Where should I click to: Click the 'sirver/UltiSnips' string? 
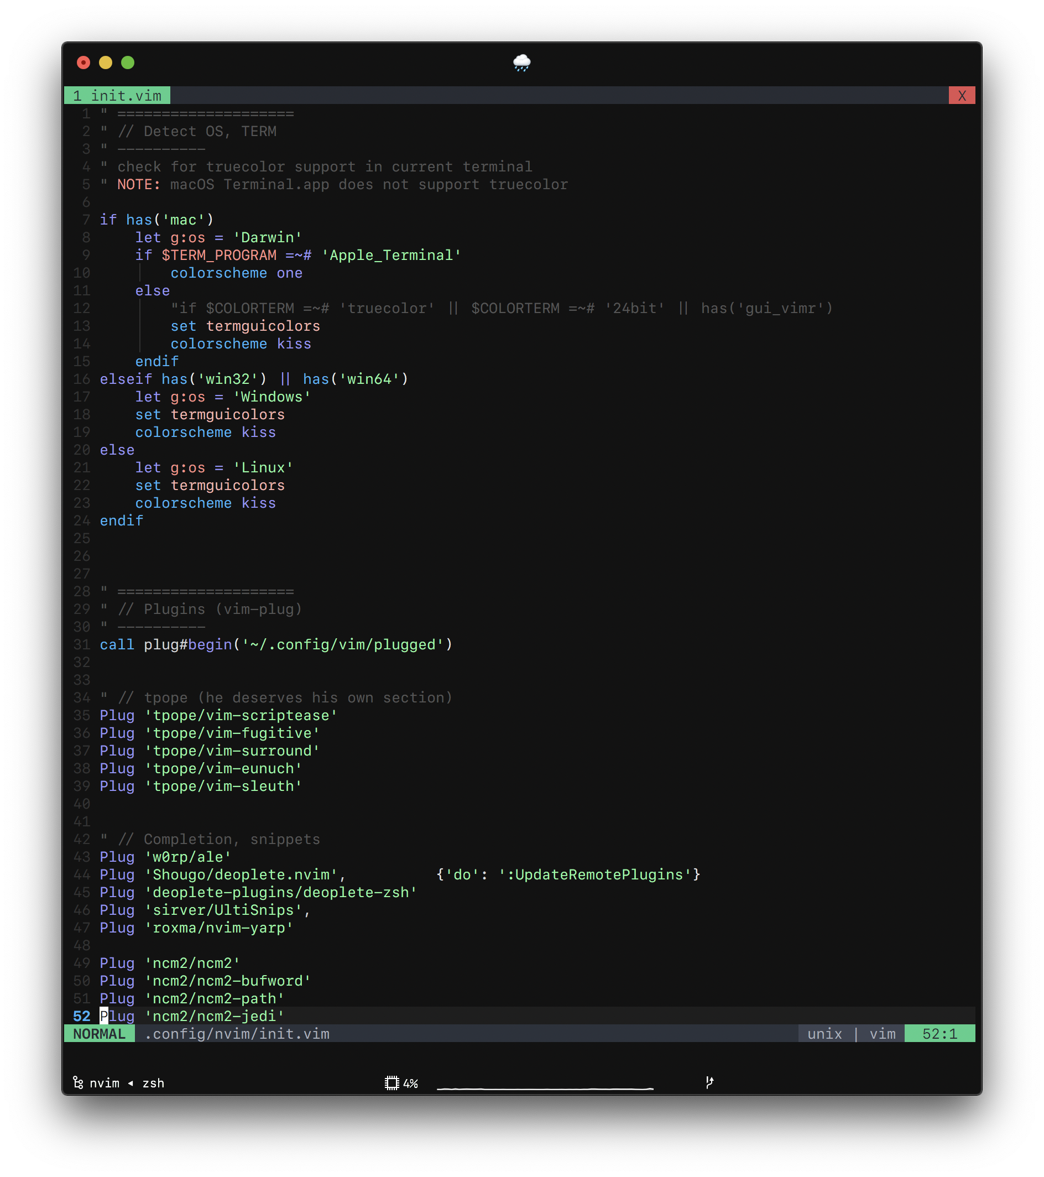pyautogui.click(x=223, y=910)
